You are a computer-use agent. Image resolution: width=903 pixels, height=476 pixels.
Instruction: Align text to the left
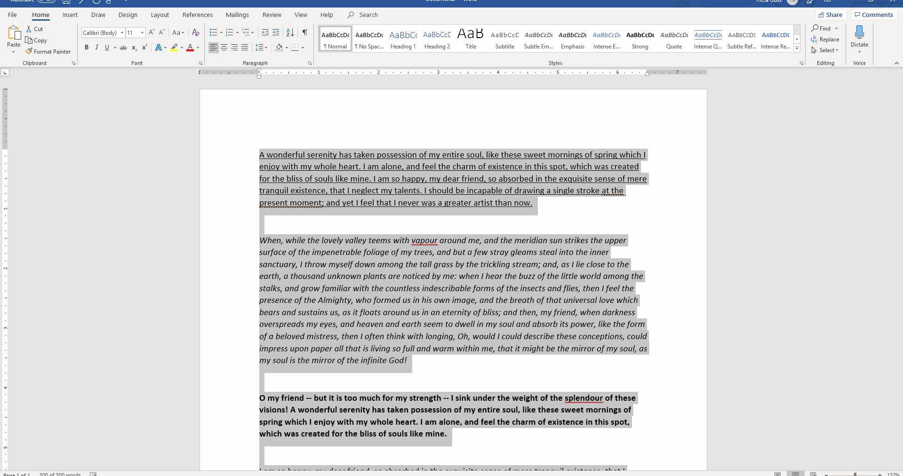[x=214, y=48]
